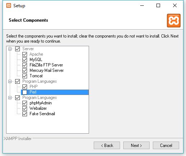Click the XAMPP logo in the header
This screenshot has width=186, height=156.
174,21
